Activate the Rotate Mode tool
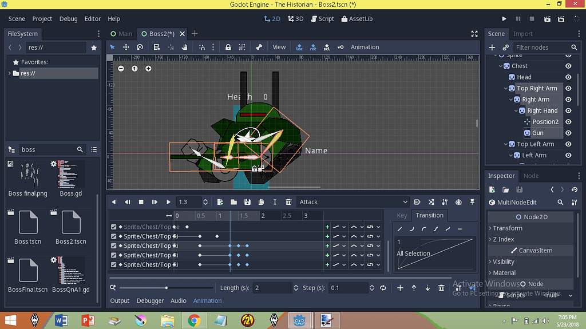 point(140,47)
